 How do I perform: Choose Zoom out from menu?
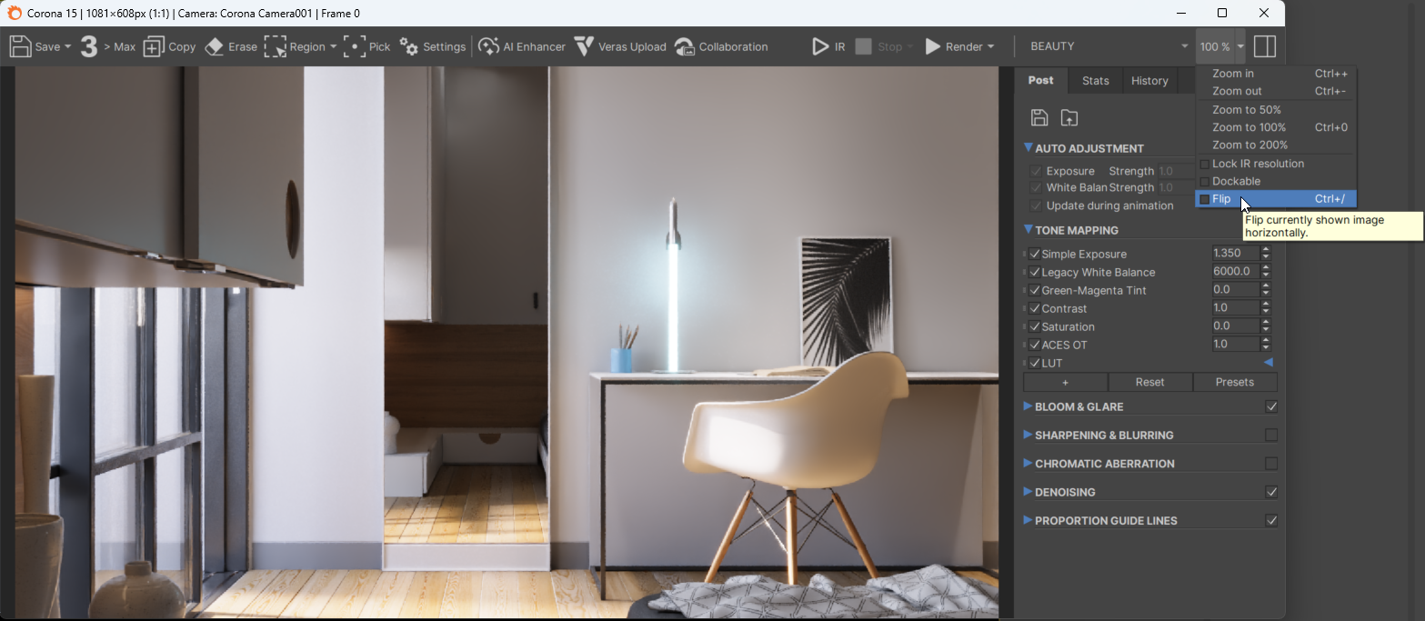click(x=1276, y=91)
